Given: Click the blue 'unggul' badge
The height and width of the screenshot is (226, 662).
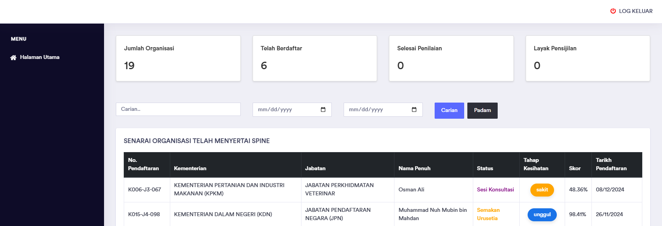Looking at the screenshot, I should (x=542, y=215).
